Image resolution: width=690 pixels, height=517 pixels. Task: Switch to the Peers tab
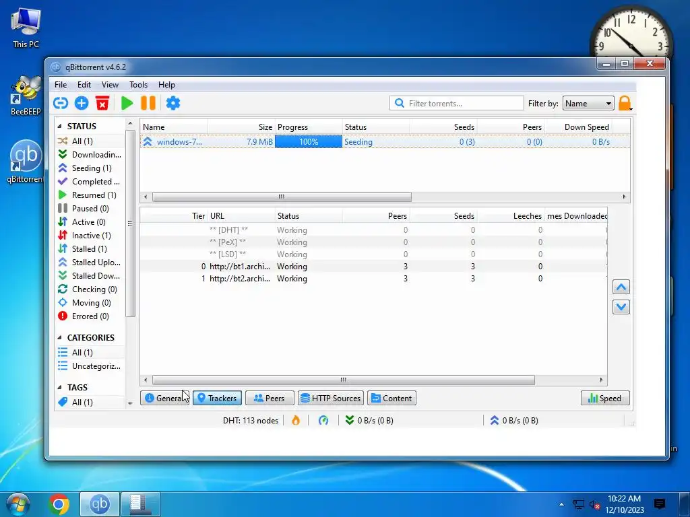pyautogui.click(x=270, y=399)
